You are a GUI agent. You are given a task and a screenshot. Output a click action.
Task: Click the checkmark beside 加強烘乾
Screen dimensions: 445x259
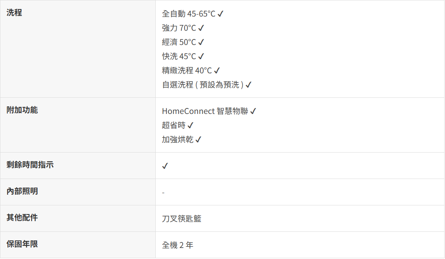(x=198, y=140)
